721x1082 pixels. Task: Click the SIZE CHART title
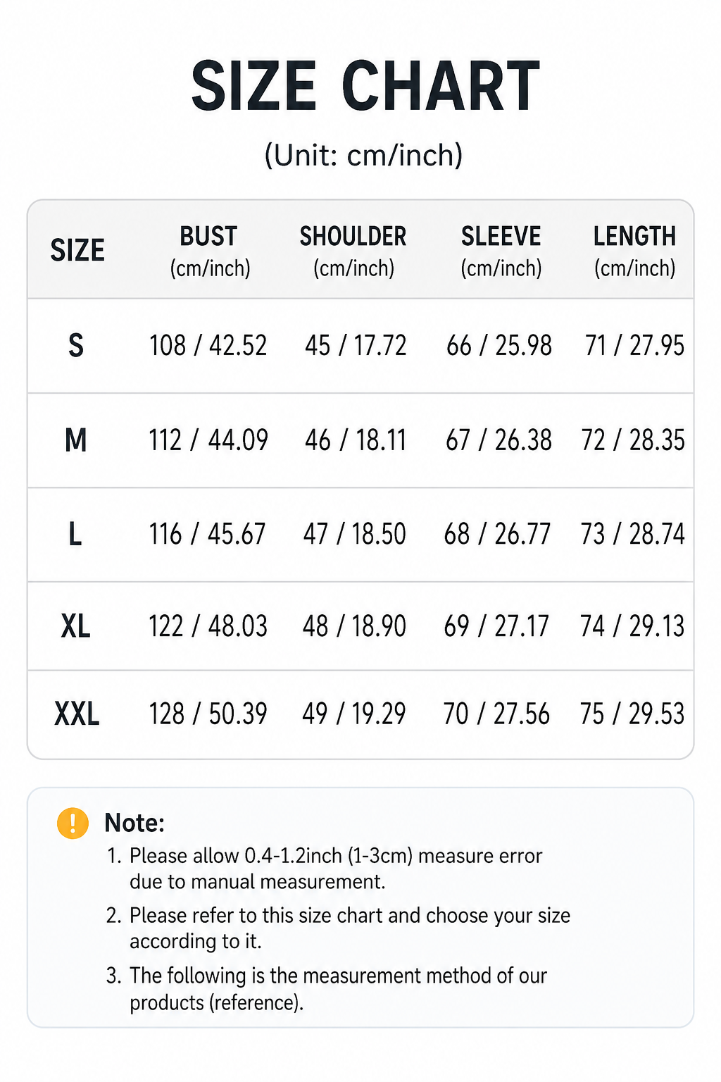coord(365,86)
